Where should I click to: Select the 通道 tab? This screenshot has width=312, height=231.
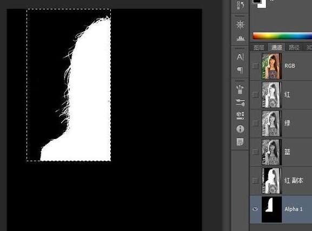[276, 47]
